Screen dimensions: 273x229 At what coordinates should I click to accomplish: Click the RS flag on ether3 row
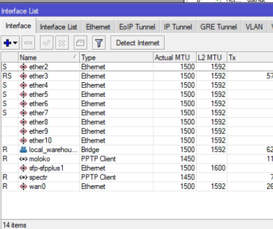(x=7, y=76)
